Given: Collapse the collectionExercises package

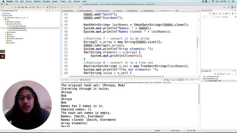Looking at the screenshot, I should pos(6,24).
